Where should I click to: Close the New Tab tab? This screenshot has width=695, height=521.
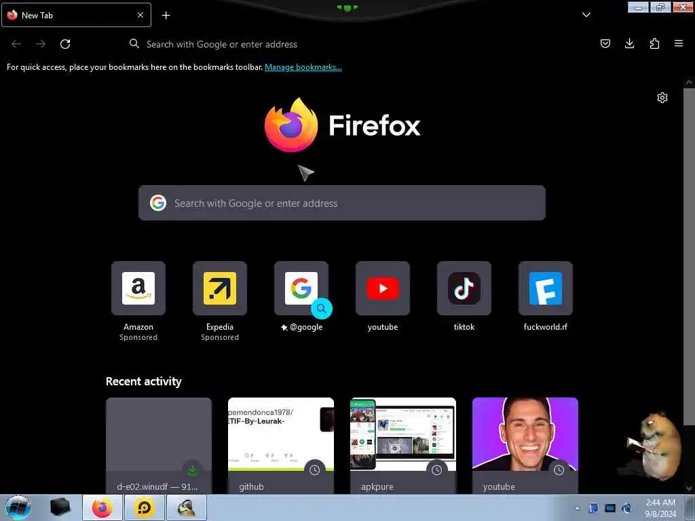coord(140,15)
